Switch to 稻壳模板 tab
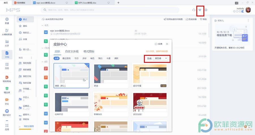The height and width of the screenshot is (135, 255). [x=21, y=3]
